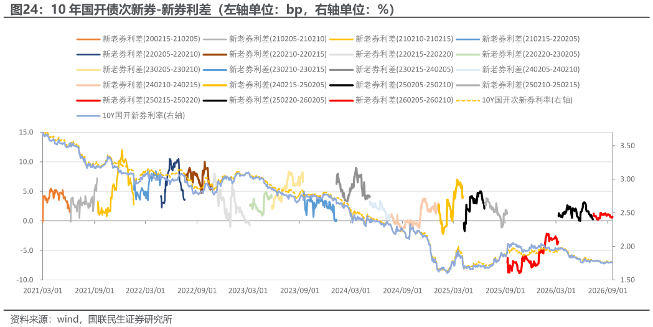
Task: Select legend entry 新老券利差(240210-240215)
Action: [x=139, y=85]
